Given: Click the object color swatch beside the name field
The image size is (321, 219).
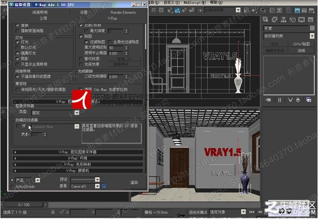Looking at the screenshot, I should click(312, 28).
